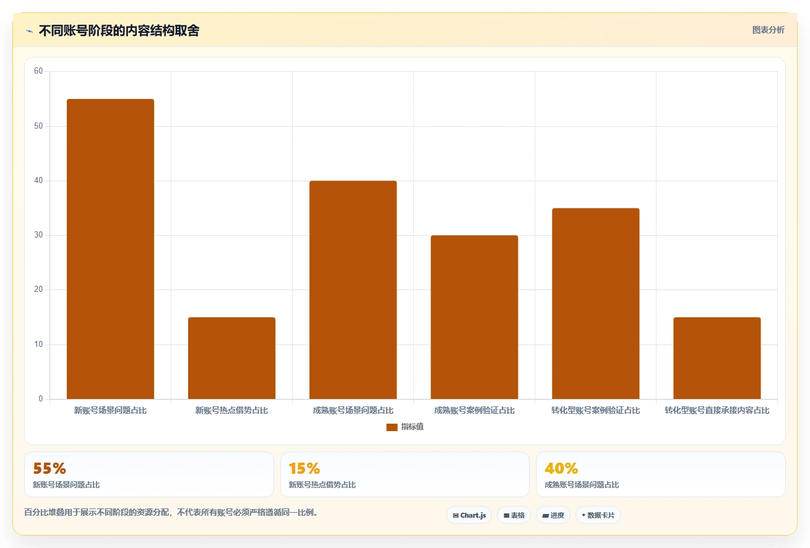
Task: Click the y-axis value 50
Action: [x=38, y=126]
